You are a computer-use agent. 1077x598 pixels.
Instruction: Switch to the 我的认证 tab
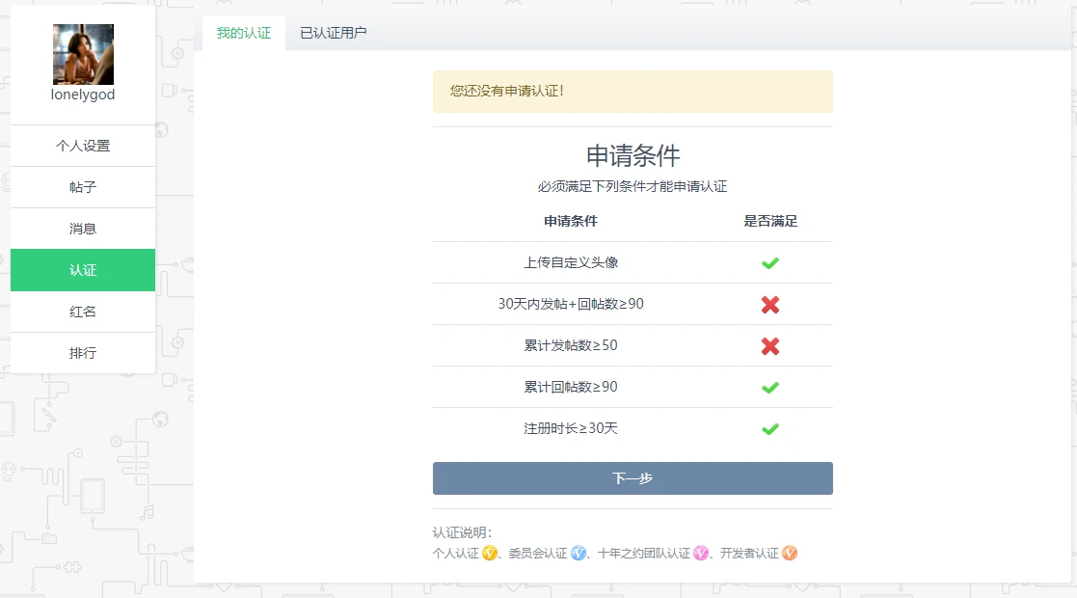[x=244, y=33]
